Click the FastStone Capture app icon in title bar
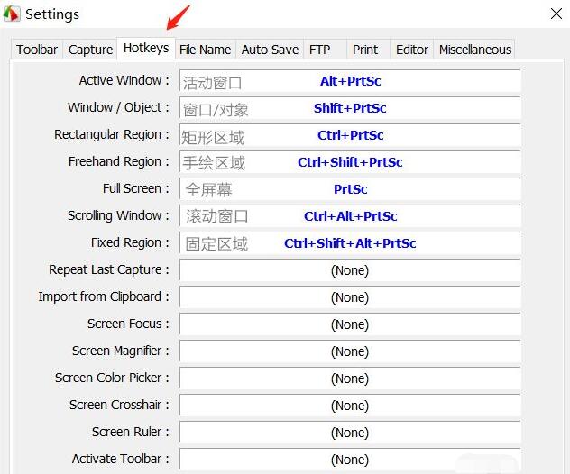The height and width of the screenshot is (474, 570). (x=13, y=14)
